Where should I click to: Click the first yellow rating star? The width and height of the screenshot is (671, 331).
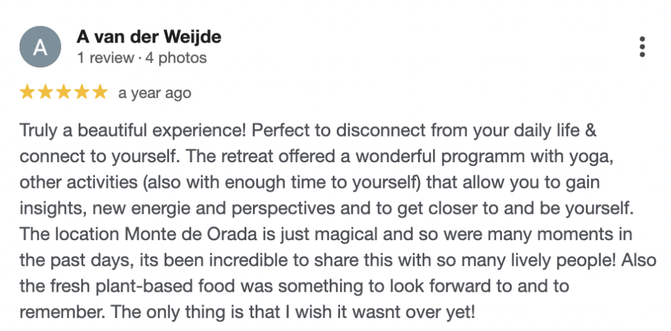click(x=28, y=93)
